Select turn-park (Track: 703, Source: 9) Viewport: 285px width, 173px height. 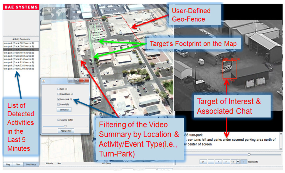pyautogui.click(x=21, y=56)
